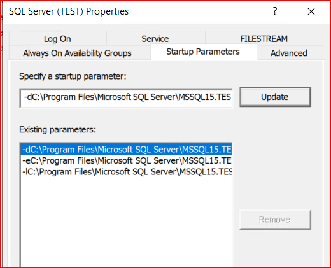331x268 pixels.
Task: Go to the FILESTREAM tab
Action: (x=264, y=39)
